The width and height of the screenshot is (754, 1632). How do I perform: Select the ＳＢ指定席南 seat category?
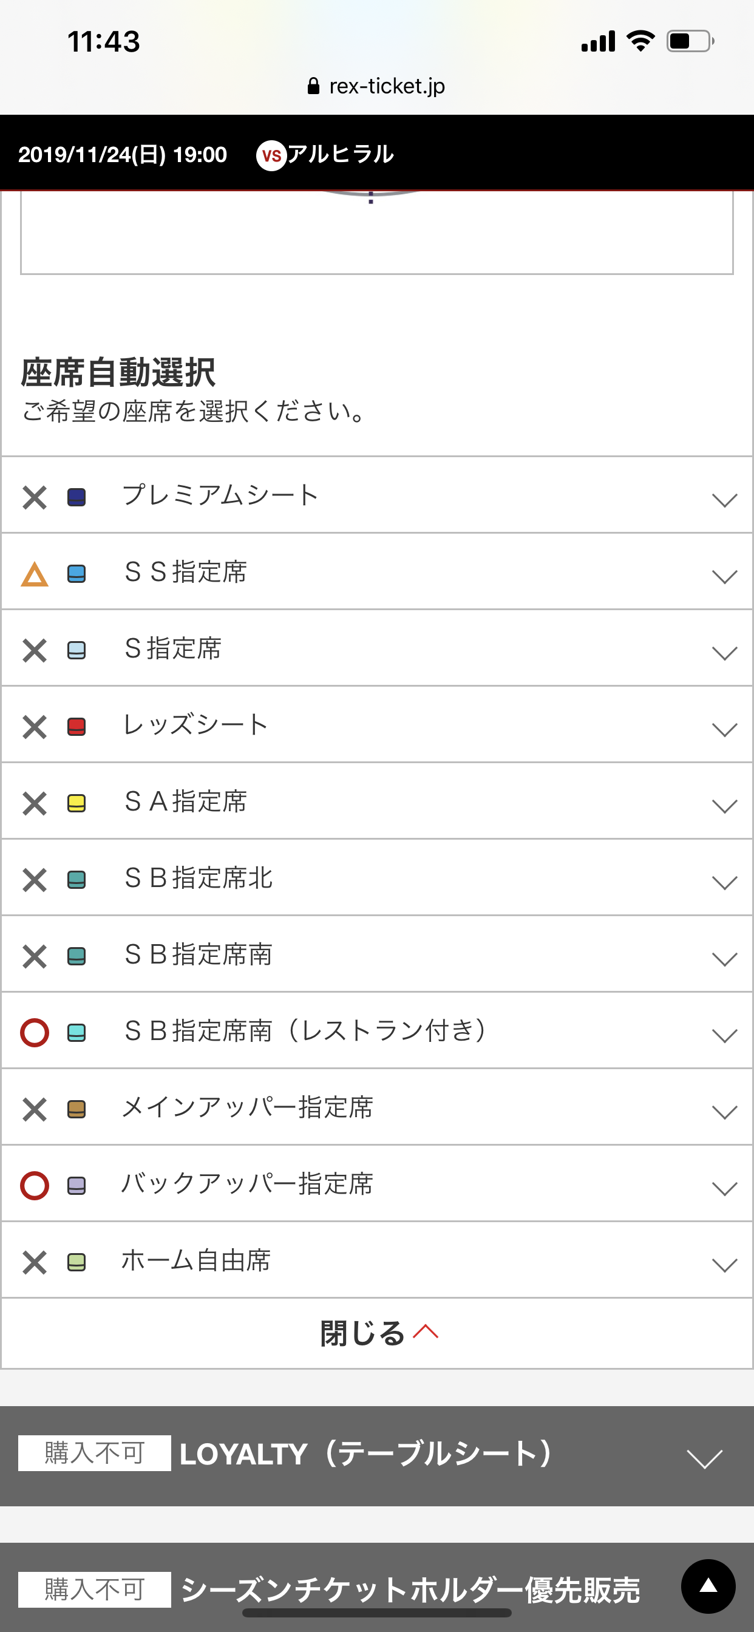point(199,955)
